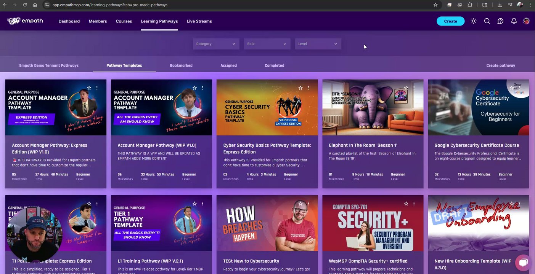Bookmark the L1 Training Pathway card

pos(194,204)
